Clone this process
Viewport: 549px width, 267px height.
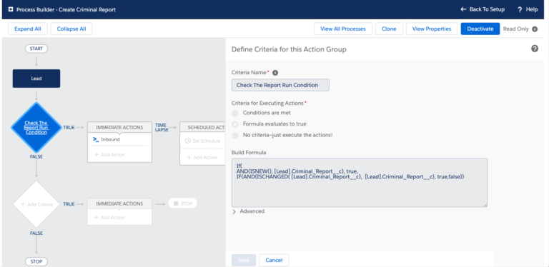tap(389, 29)
